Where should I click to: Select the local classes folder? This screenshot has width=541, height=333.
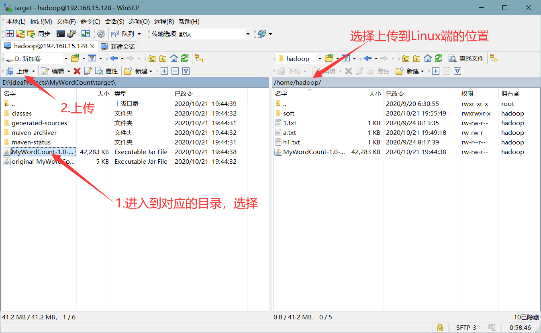(22, 114)
